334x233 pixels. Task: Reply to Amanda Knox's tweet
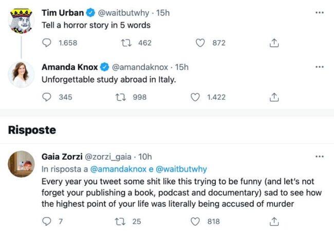pos(47,97)
